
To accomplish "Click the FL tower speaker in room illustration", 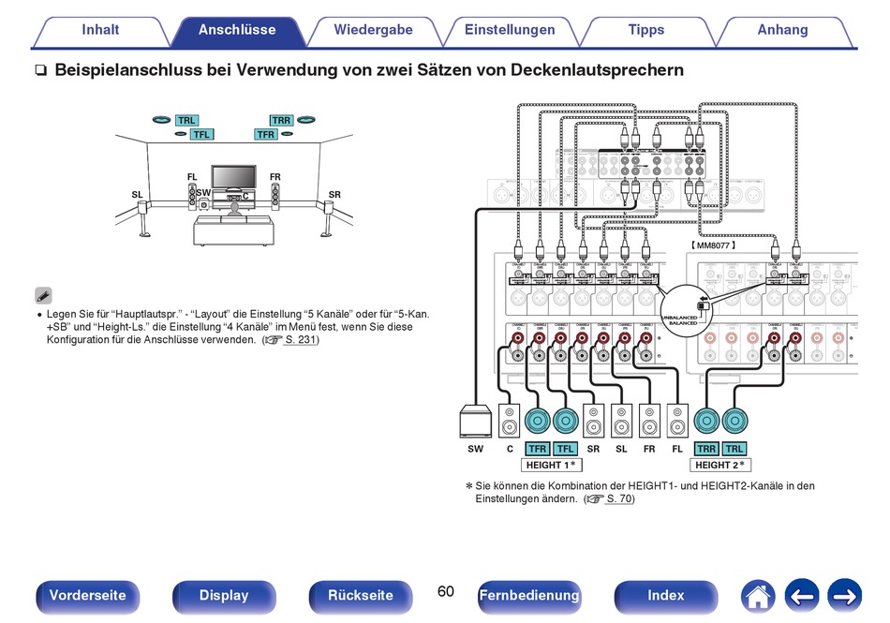I will 192,197.
